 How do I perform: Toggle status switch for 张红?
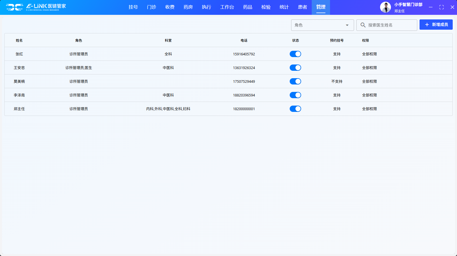coord(295,54)
